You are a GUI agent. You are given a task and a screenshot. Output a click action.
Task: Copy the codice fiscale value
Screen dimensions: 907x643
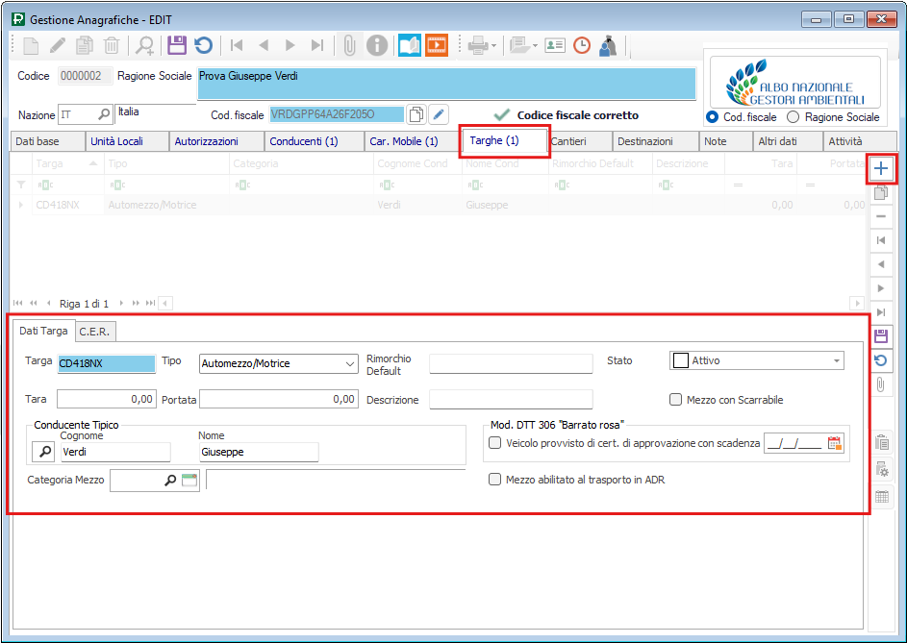416,114
